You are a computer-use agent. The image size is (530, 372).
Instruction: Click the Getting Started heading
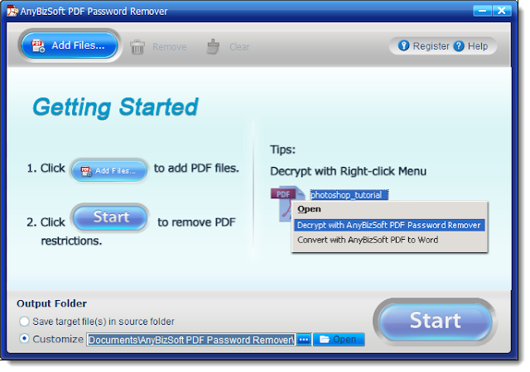pyautogui.click(x=115, y=107)
